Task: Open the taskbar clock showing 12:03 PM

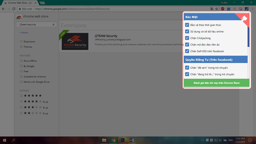Action: (x=240, y=140)
